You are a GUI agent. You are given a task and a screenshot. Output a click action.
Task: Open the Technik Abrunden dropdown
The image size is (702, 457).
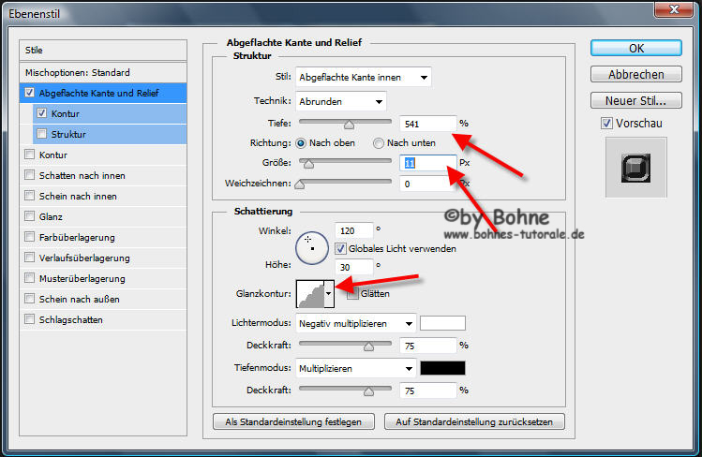click(x=340, y=101)
